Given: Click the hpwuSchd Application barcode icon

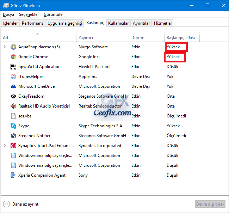Looking at the screenshot, I should [x=13, y=67].
